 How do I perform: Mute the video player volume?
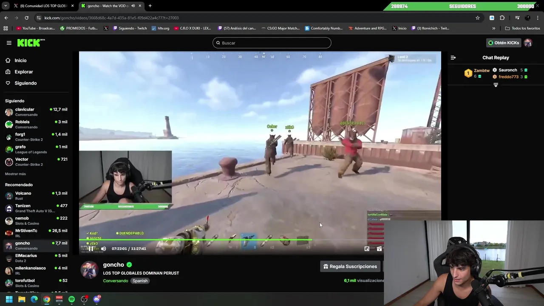coord(103,249)
